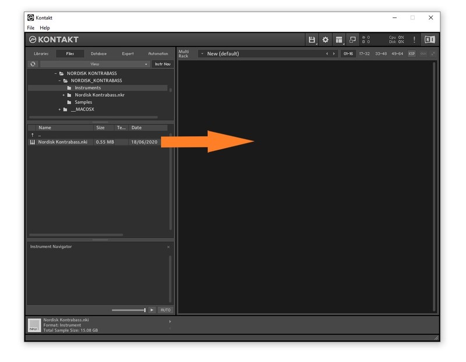Open Kontakt options gear icon
The width and height of the screenshot is (466, 362).
pos(326,40)
